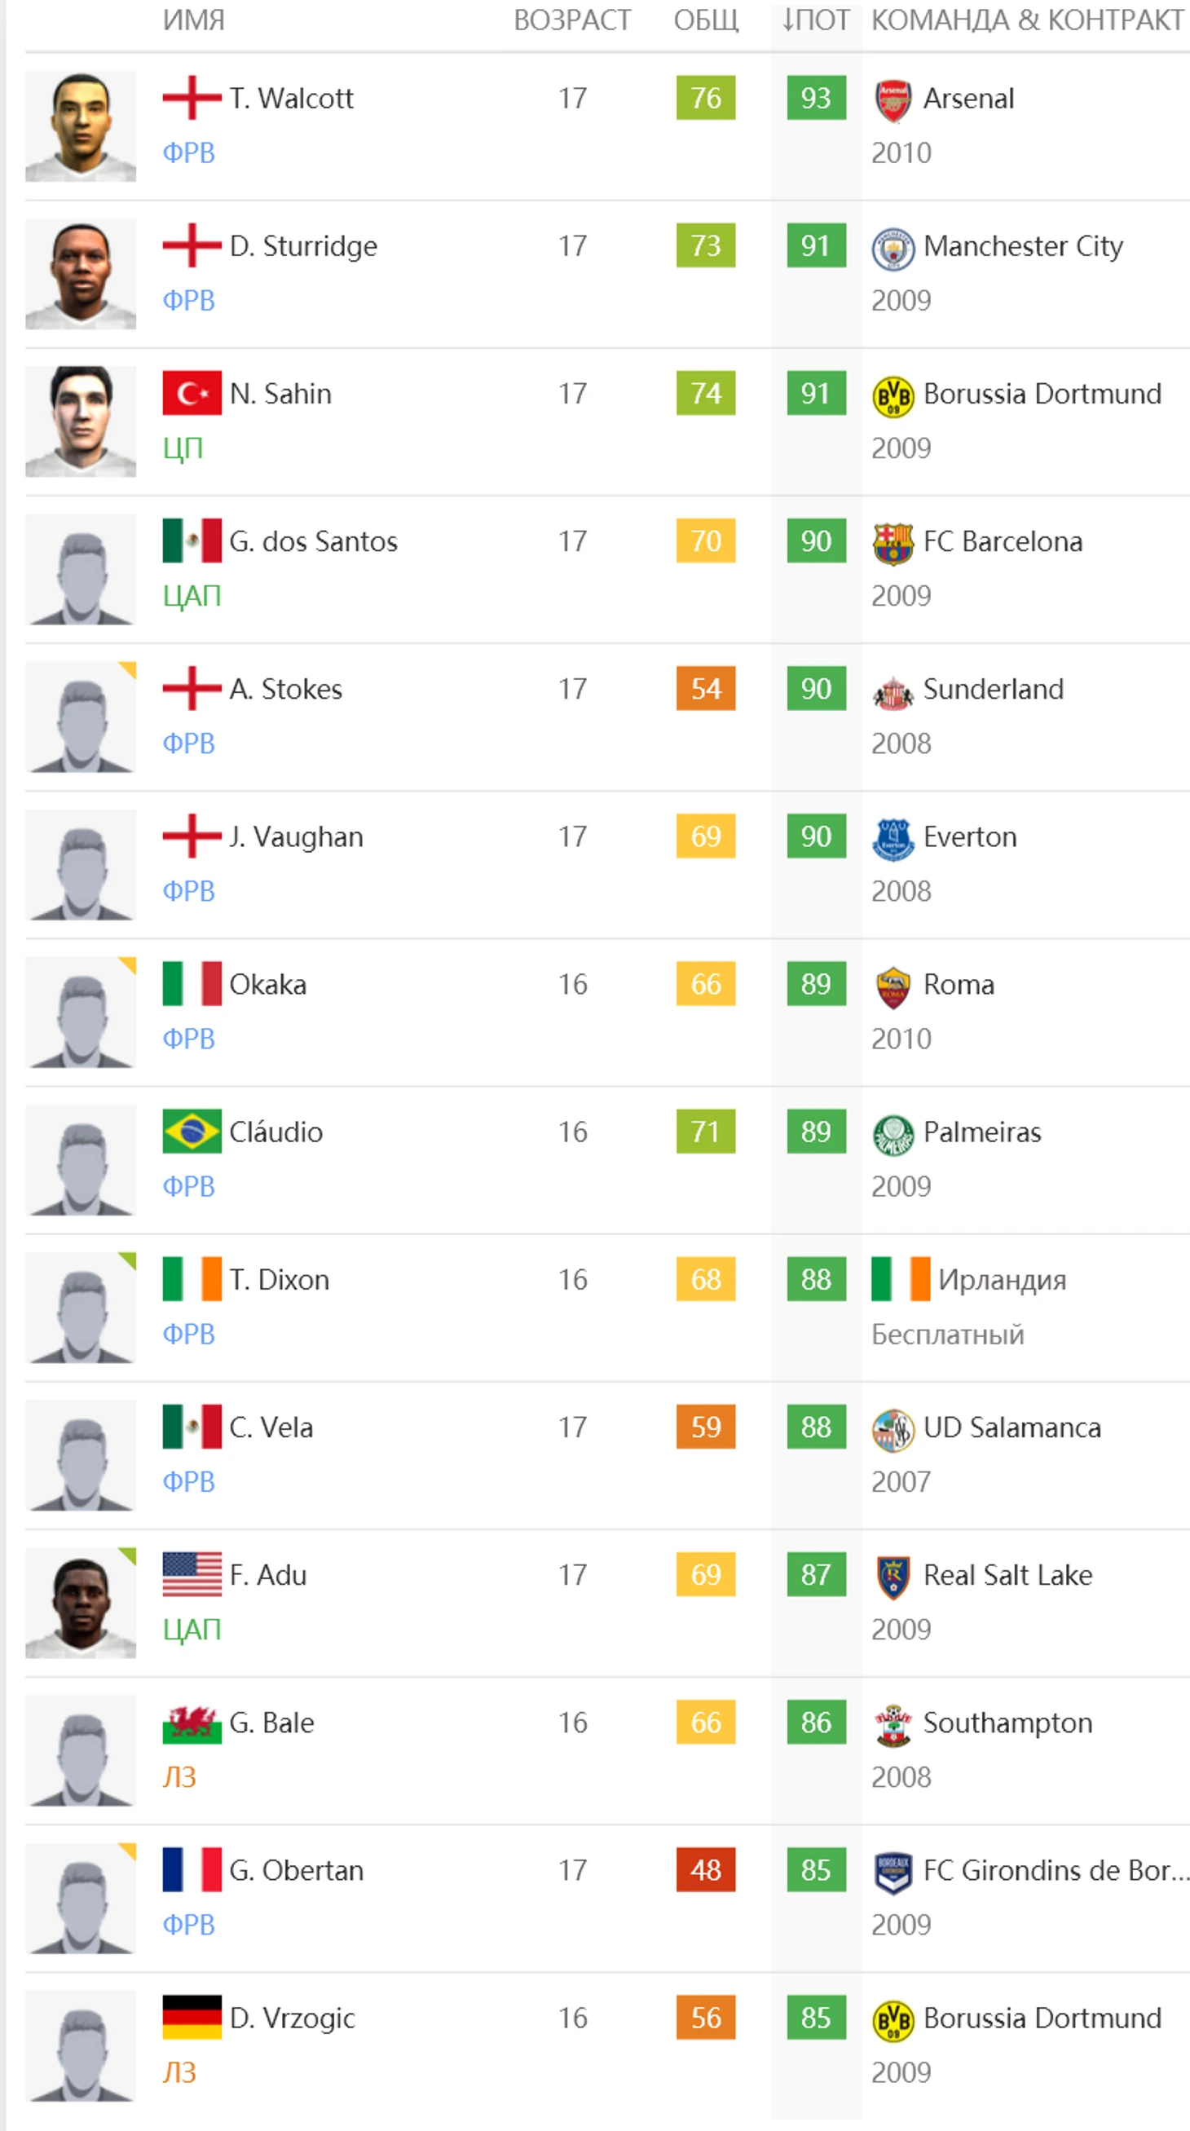Click F. Adu's player face thumbnail
The height and width of the screenshot is (2131, 1190).
tap(81, 1603)
